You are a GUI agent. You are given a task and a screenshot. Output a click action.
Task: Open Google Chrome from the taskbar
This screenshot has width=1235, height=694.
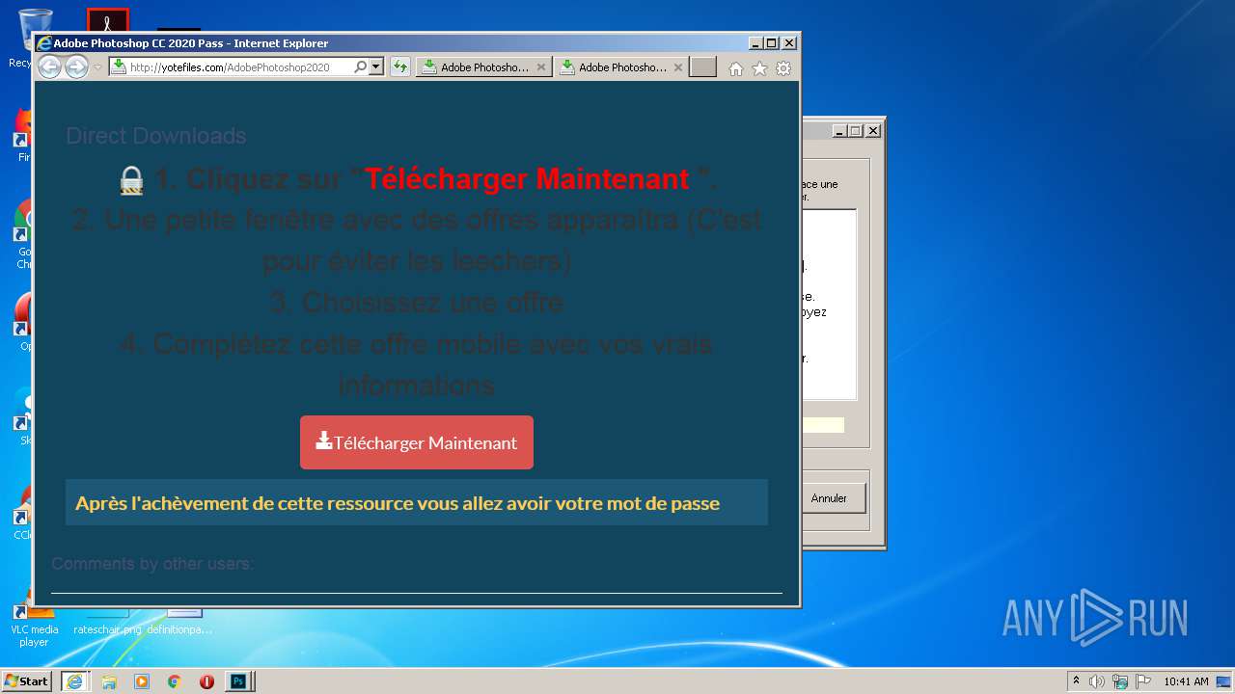tap(175, 681)
